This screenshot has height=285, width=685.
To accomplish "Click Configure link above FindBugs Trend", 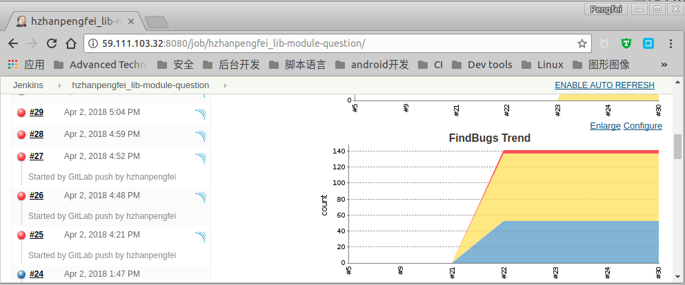I will pyautogui.click(x=643, y=126).
